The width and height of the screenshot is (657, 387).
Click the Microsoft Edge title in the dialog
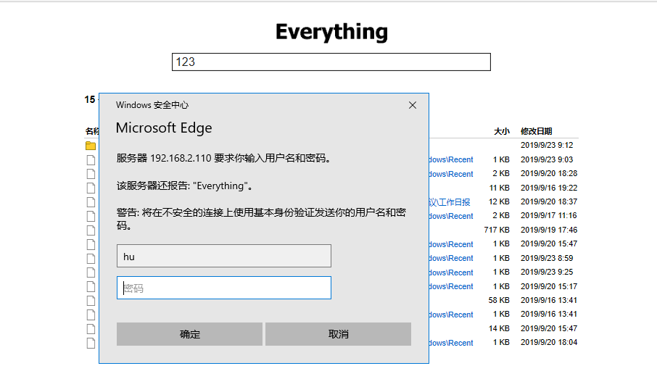[x=164, y=128]
